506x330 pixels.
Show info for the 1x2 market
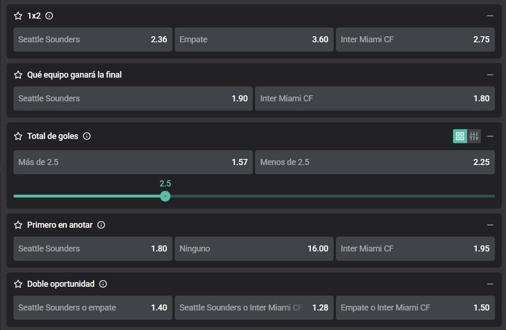pyautogui.click(x=49, y=16)
